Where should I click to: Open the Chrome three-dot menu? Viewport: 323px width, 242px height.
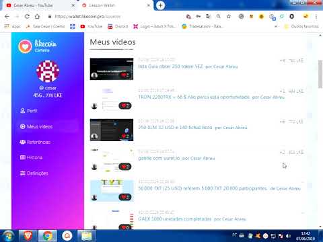pyautogui.click(x=316, y=16)
